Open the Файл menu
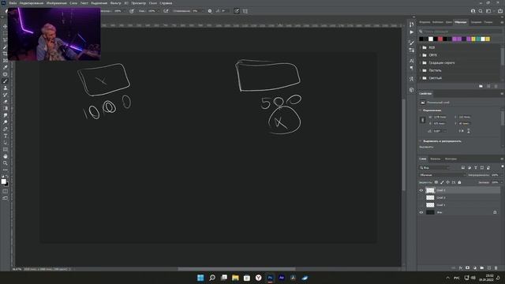 (x=13, y=3)
